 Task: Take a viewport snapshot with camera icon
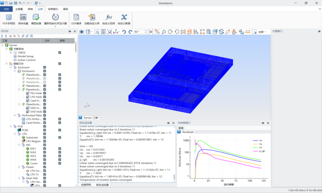pyautogui.click(x=81, y=31)
